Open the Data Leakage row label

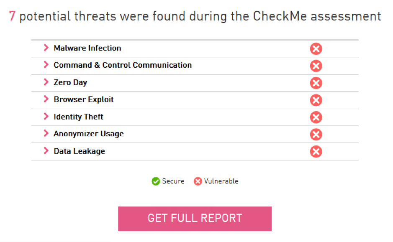pos(79,151)
